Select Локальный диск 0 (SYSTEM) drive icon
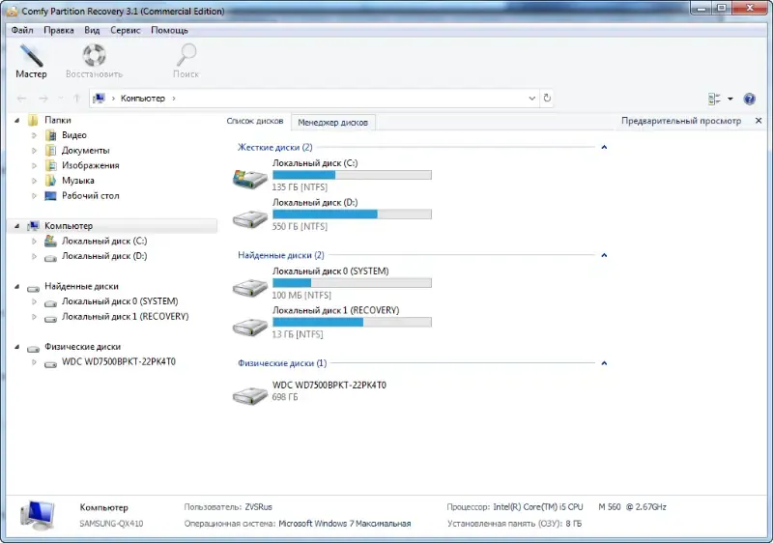 (250, 287)
